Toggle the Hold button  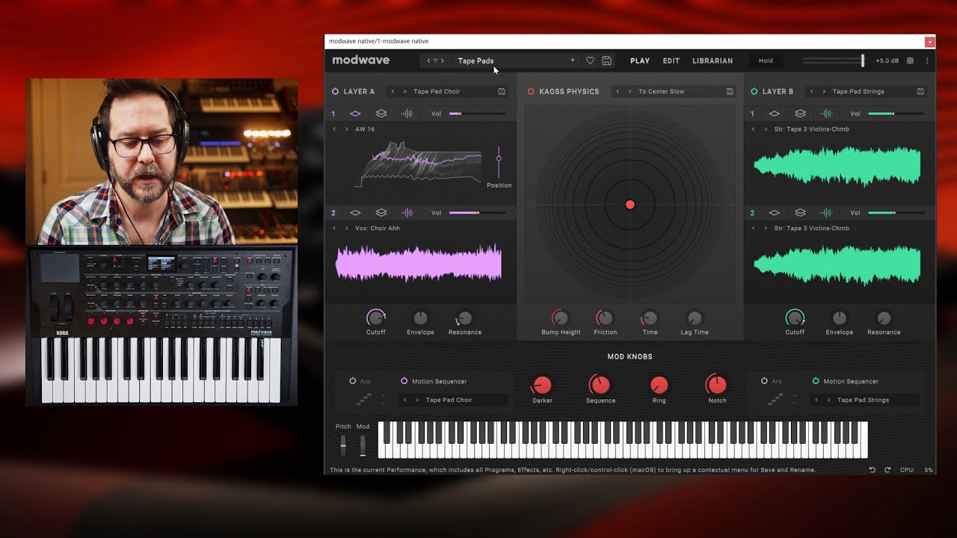766,61
